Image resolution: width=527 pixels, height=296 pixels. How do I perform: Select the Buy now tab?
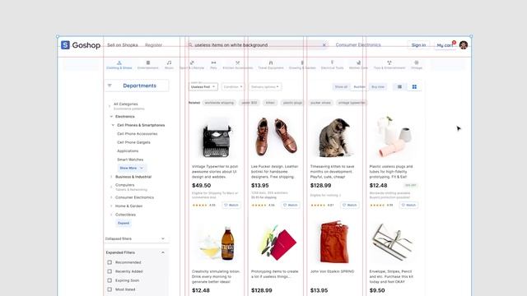378,87
